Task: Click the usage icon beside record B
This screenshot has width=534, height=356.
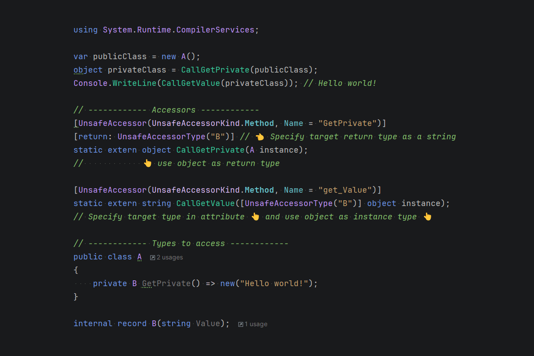Action: (x=241, y=324)
